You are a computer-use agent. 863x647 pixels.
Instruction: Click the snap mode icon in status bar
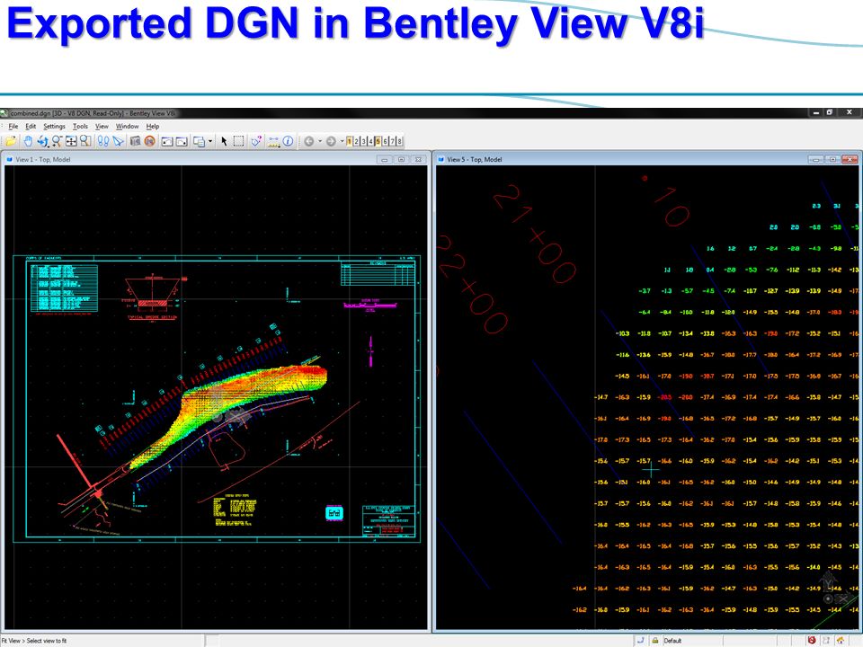tap(641, 641)
